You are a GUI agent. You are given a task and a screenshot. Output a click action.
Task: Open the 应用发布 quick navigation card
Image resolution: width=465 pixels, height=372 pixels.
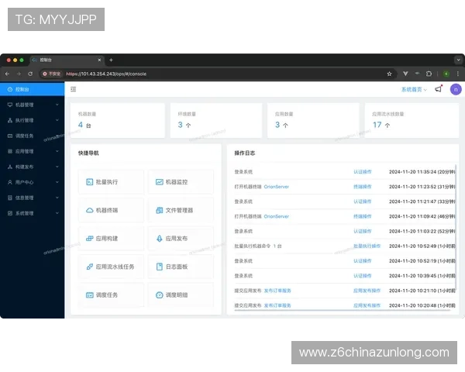click(181, 238)
